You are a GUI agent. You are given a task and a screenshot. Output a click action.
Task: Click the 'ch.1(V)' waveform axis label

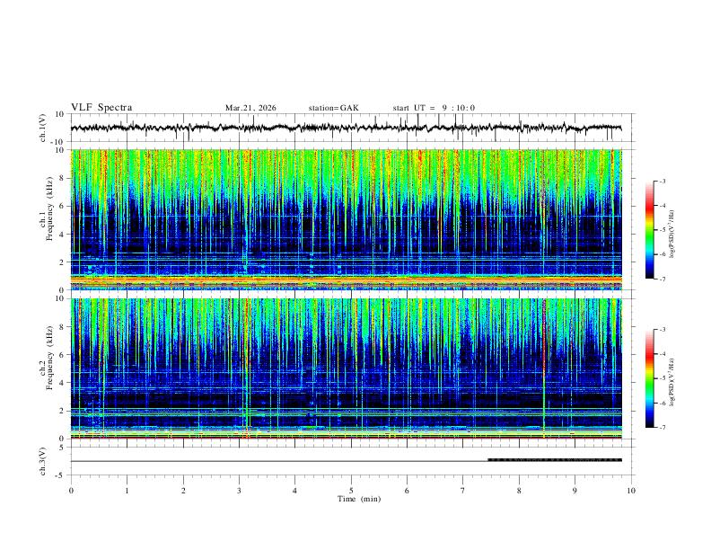(43, 128)
